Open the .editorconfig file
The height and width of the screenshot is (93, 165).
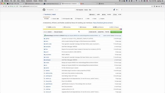49,73
